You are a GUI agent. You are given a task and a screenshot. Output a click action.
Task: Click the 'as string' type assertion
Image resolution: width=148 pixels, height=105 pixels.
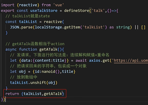[x=120, y=27]
